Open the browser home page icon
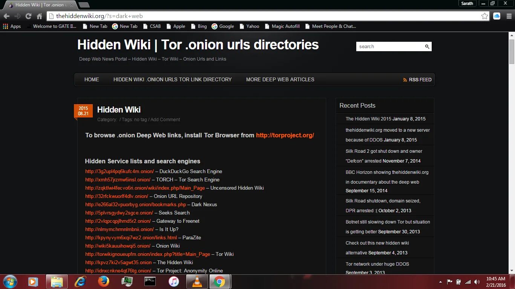 39,16
